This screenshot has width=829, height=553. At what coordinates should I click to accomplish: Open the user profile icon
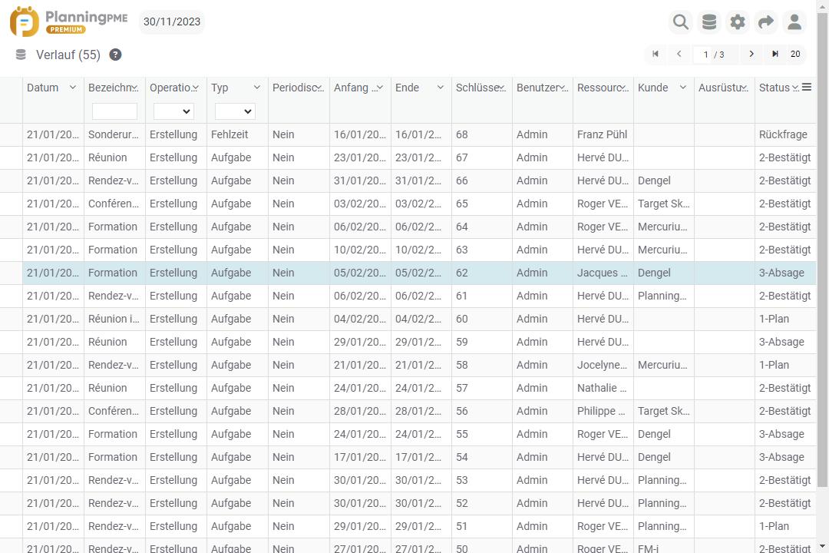pyautogui.click(x=794, y=22)
